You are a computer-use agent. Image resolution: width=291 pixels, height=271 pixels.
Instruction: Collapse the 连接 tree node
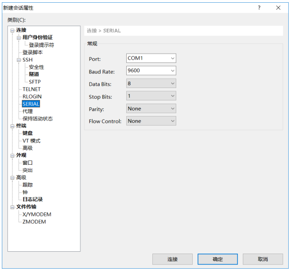click(x=12, y=31)
